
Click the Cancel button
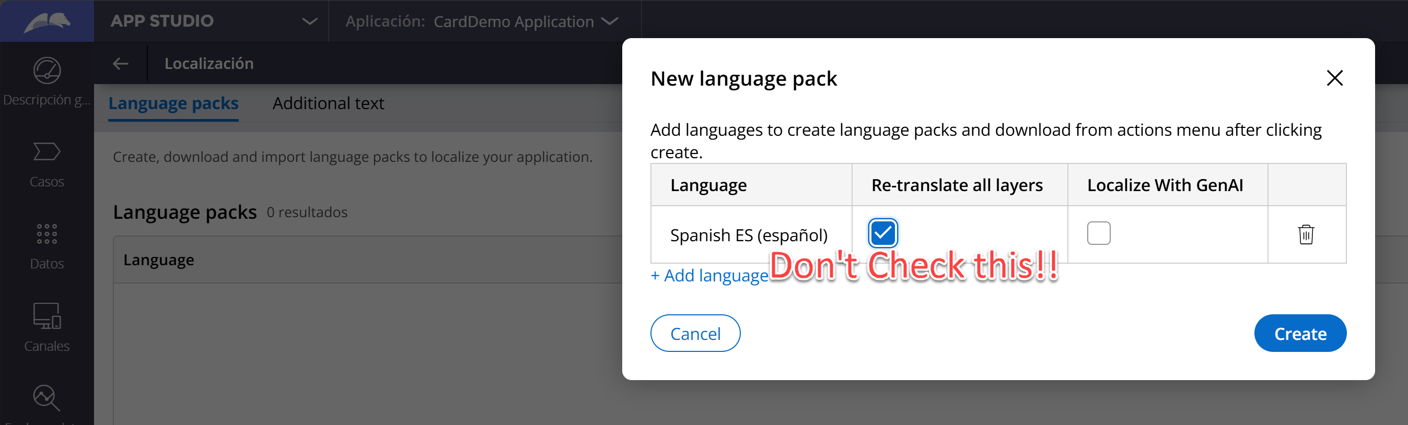(x=695, y=333)
